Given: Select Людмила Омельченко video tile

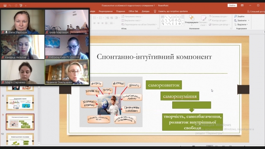Looking at the screenshot, I should point(67,72).
